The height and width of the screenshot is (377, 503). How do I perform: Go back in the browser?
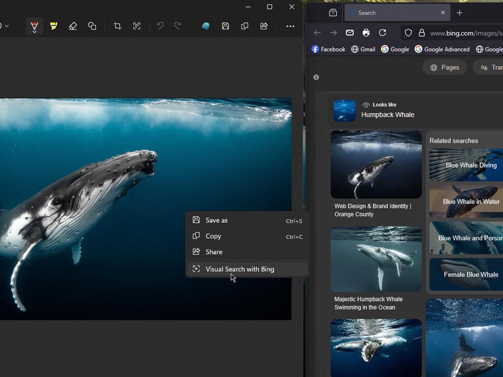[317, 33]
